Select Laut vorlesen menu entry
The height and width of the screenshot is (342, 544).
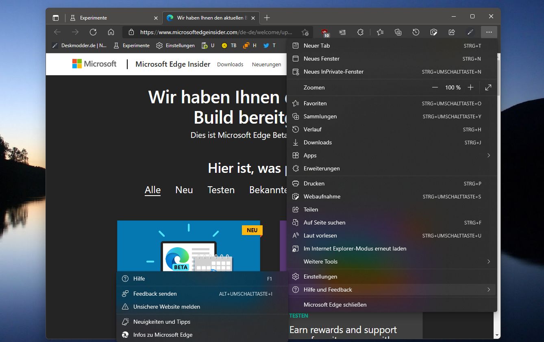pos(392,236)
